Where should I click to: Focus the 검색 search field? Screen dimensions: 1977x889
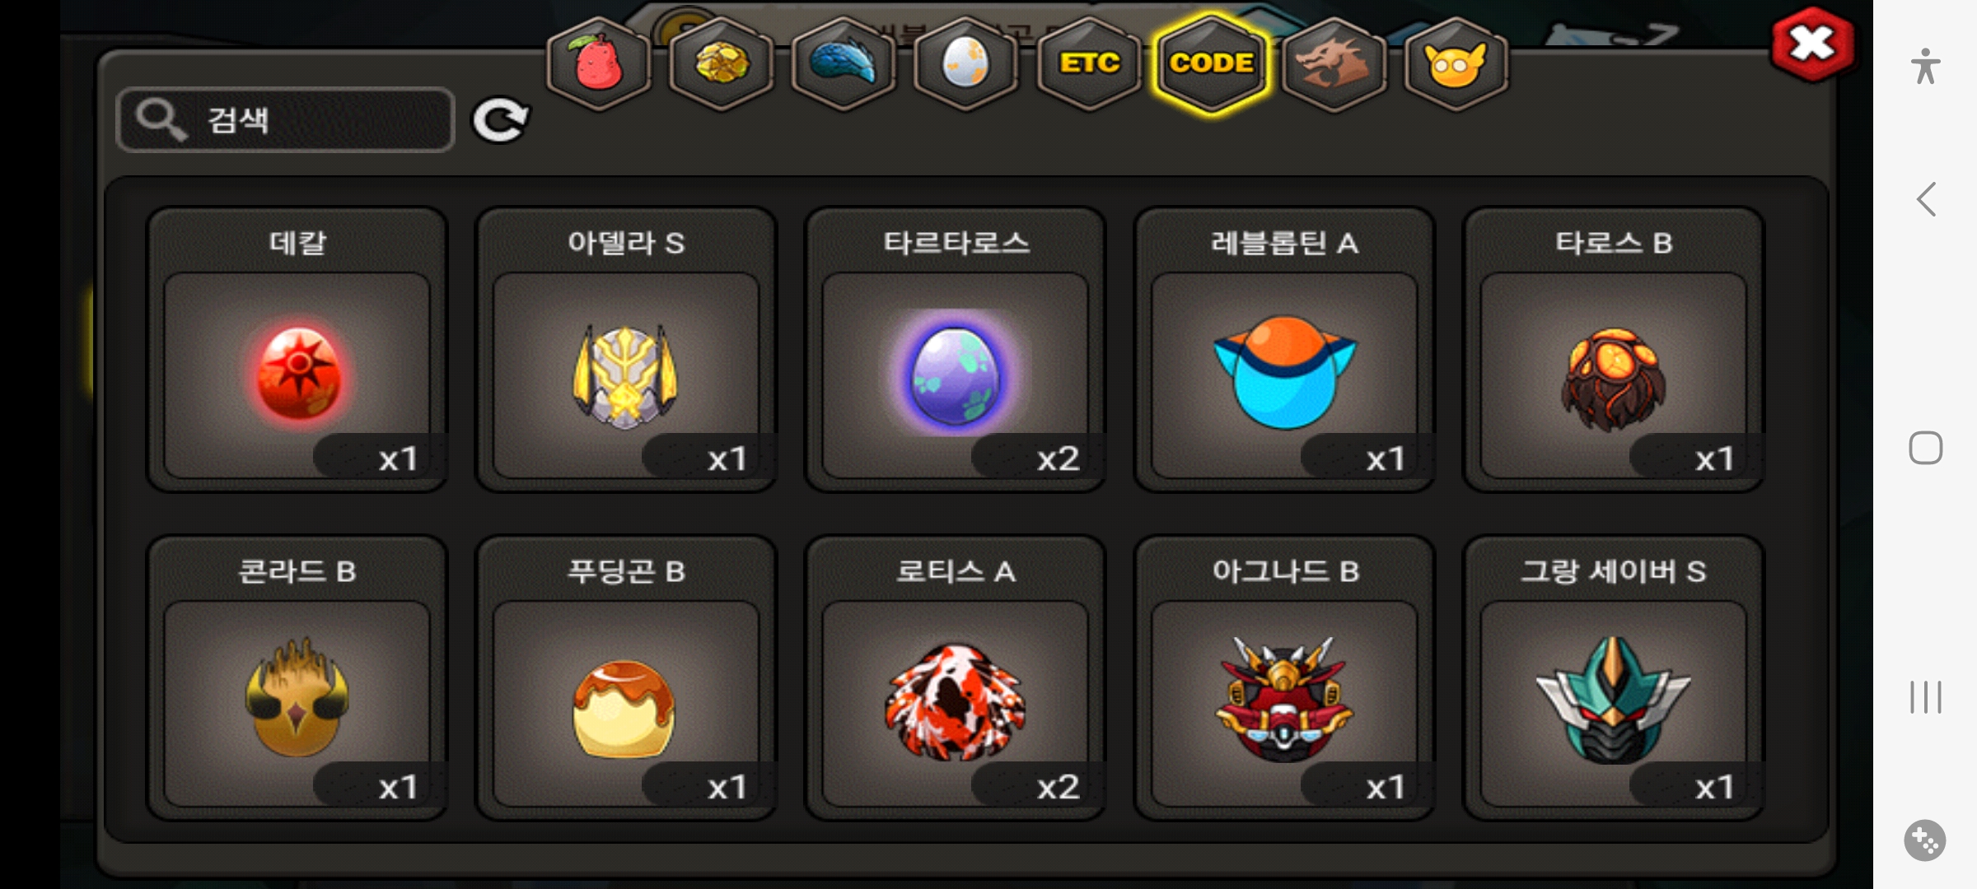click(x=286, y=120)
